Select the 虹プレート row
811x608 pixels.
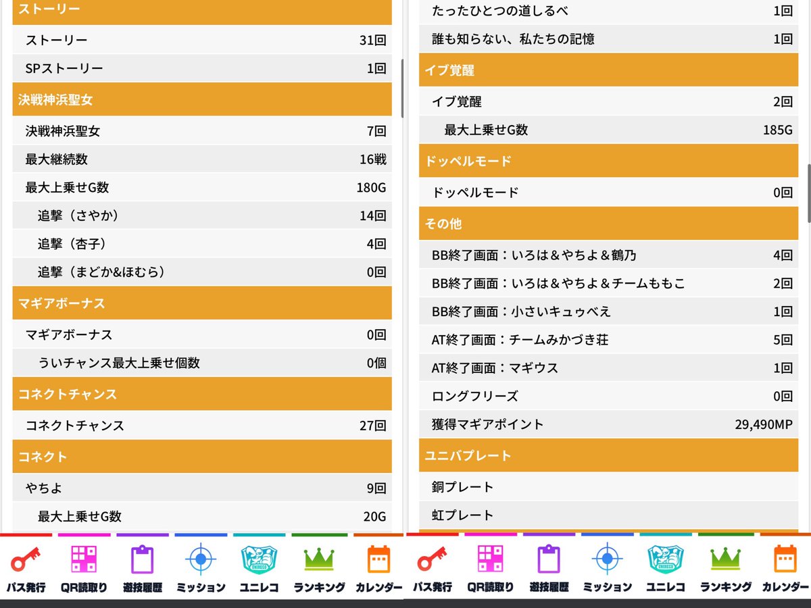pos(608,515)
